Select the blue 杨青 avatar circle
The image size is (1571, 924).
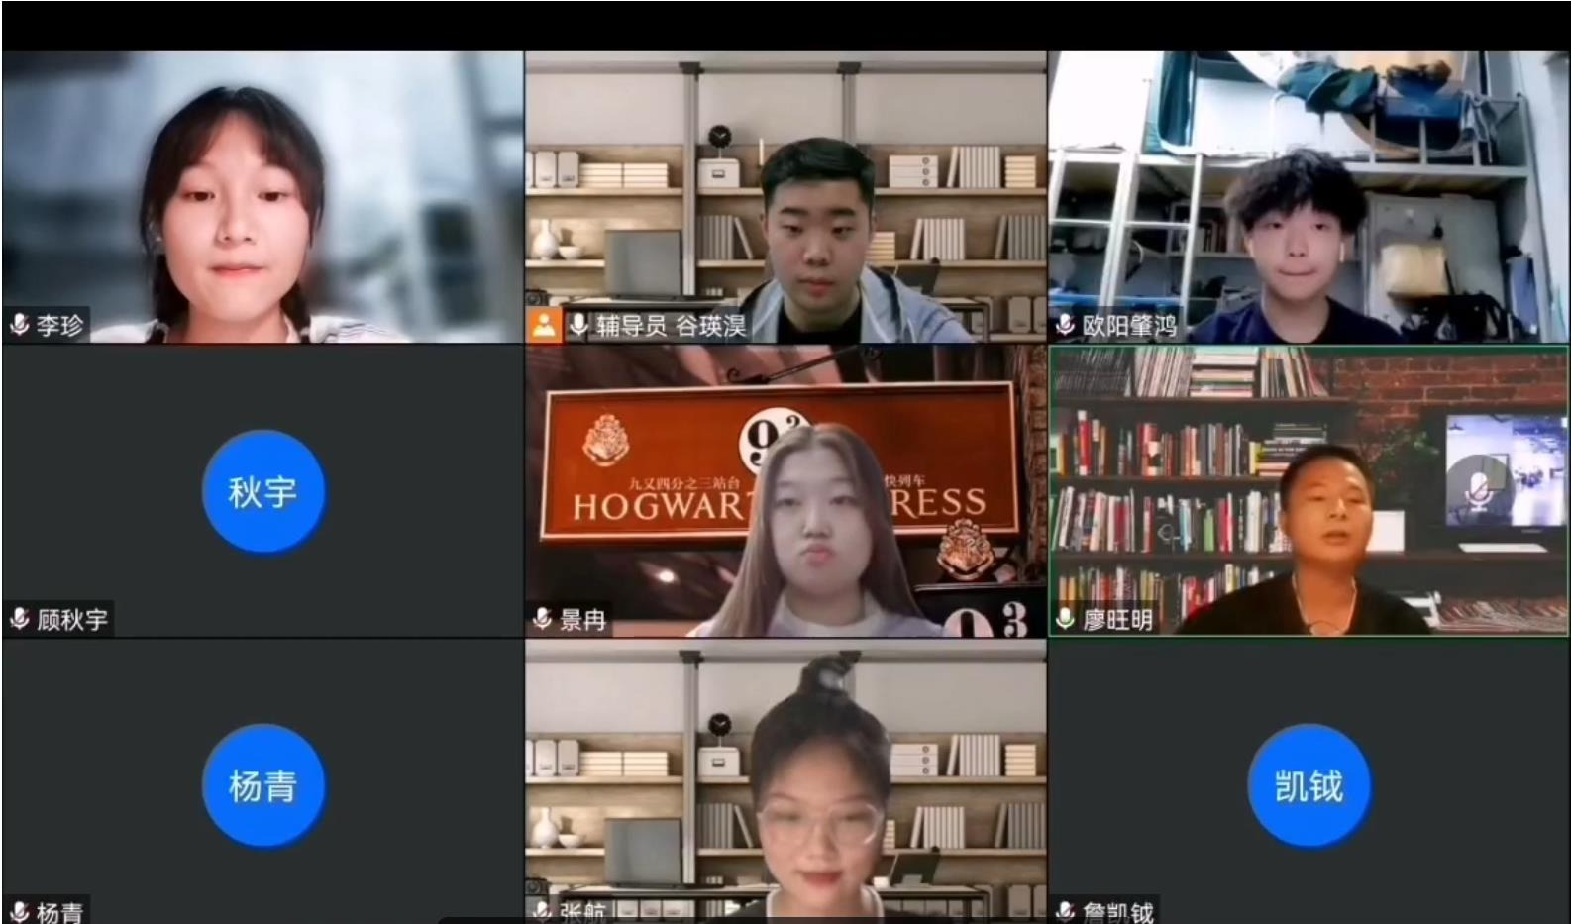coord(262,786)
